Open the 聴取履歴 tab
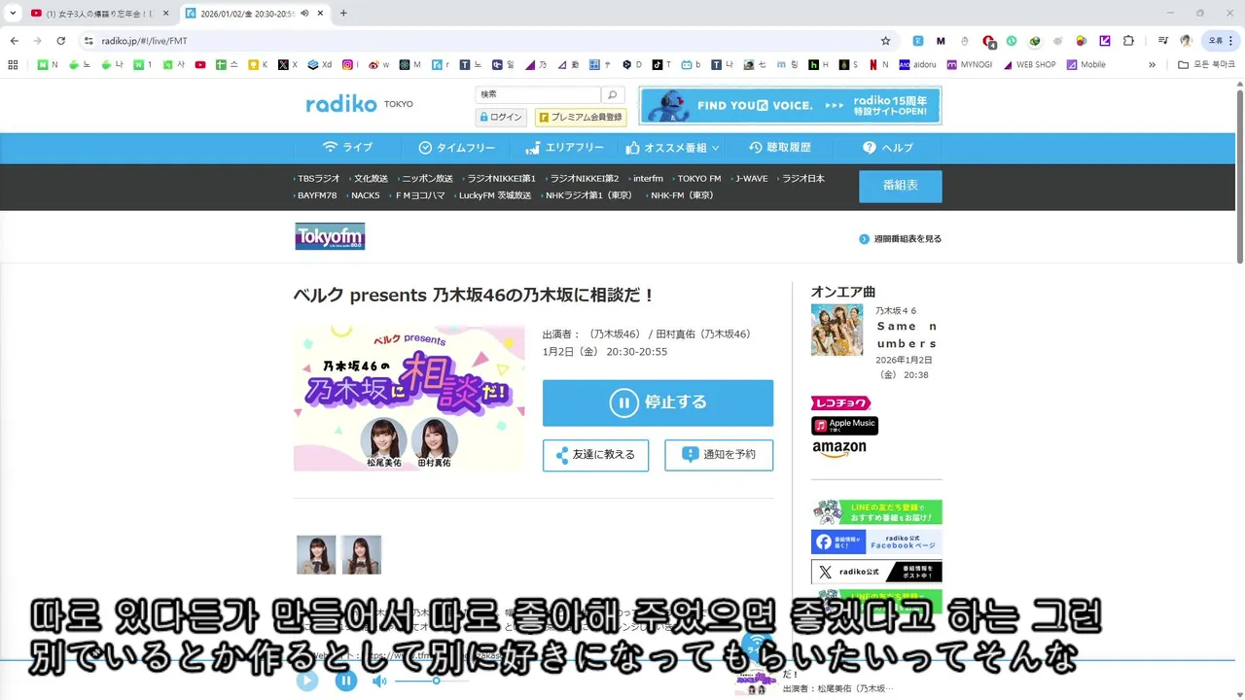 point(780,148)
